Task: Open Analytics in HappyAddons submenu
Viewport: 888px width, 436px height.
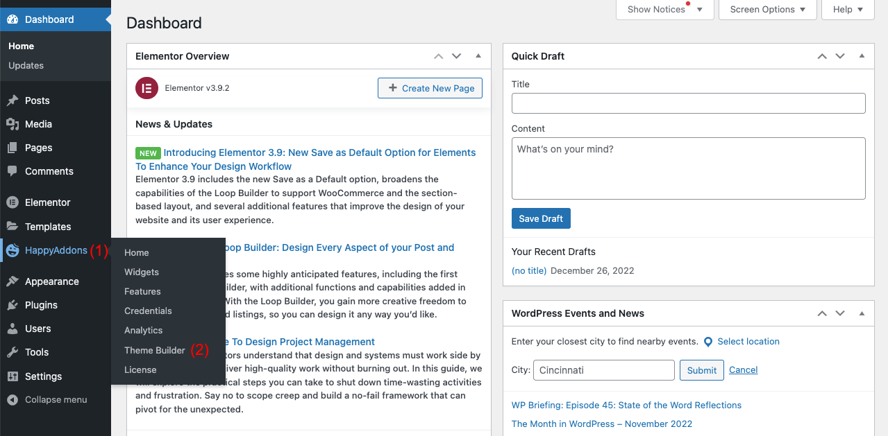Action: [143, 331]
